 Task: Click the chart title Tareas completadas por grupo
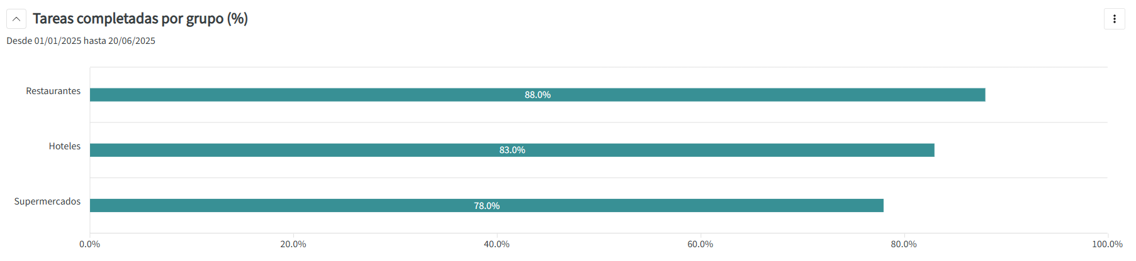tap(140, 19)
